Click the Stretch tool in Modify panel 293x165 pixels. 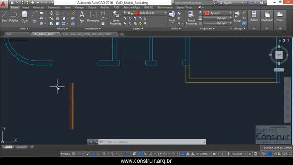pos(51,23)
